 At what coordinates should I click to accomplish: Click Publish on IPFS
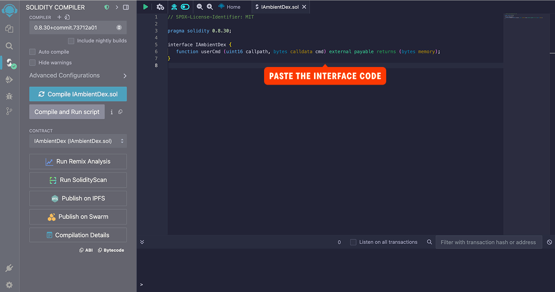pos(78,198)
